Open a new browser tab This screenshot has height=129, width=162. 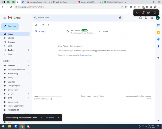tap(131, 2)
